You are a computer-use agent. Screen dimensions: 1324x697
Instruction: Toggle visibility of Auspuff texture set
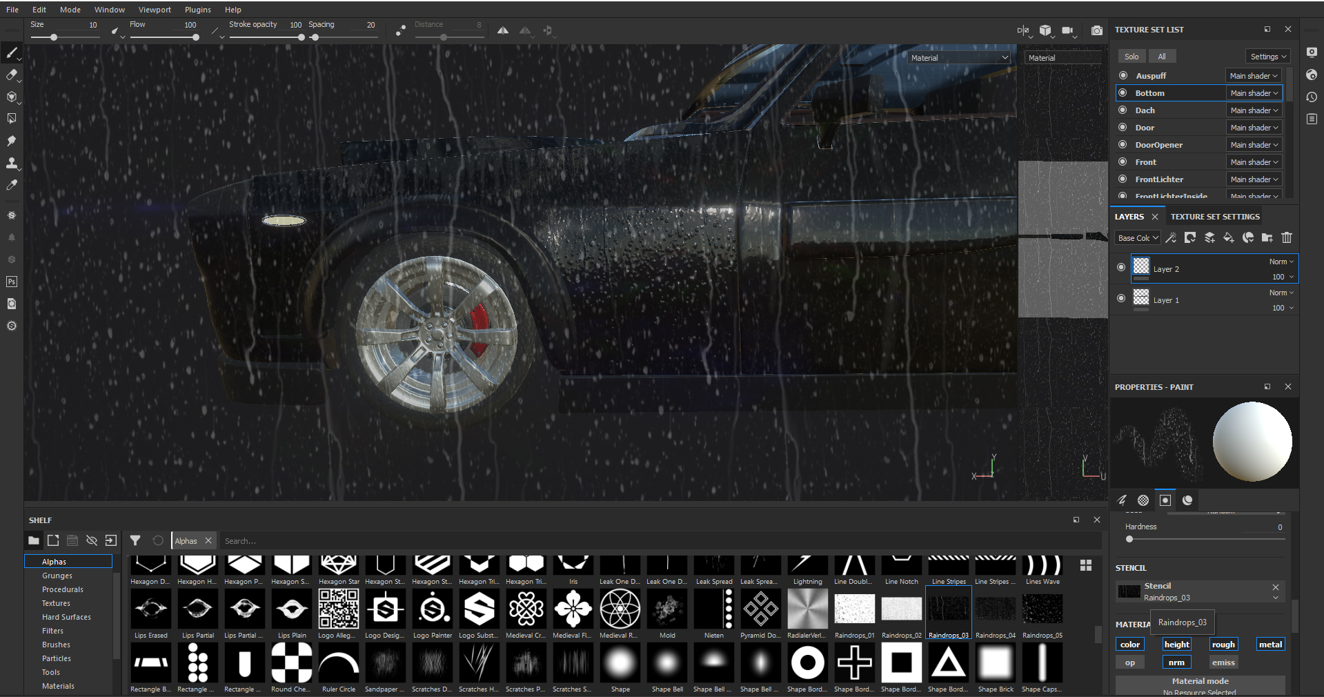tap(1123, 76)
